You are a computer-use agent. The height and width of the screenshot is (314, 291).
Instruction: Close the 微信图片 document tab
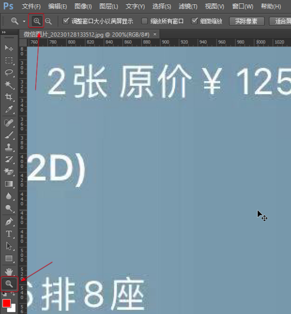[x=155, y=34]
